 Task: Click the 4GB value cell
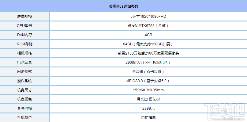tap(148, 35)
